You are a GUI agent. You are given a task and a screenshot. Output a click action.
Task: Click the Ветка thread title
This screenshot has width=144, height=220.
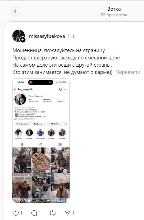point(114,9)
